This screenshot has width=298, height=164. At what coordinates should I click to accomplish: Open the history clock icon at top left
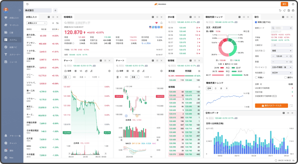pos(27,4)
